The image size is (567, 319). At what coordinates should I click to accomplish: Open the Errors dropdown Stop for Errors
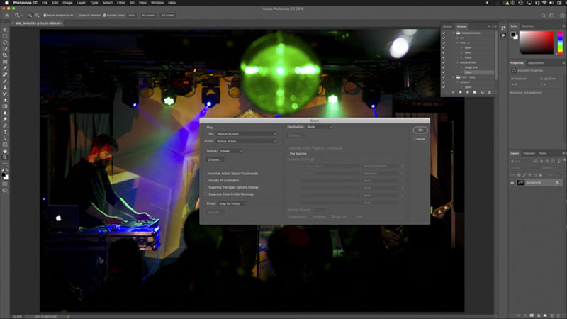pyautogui.click(x=232, y=203)
